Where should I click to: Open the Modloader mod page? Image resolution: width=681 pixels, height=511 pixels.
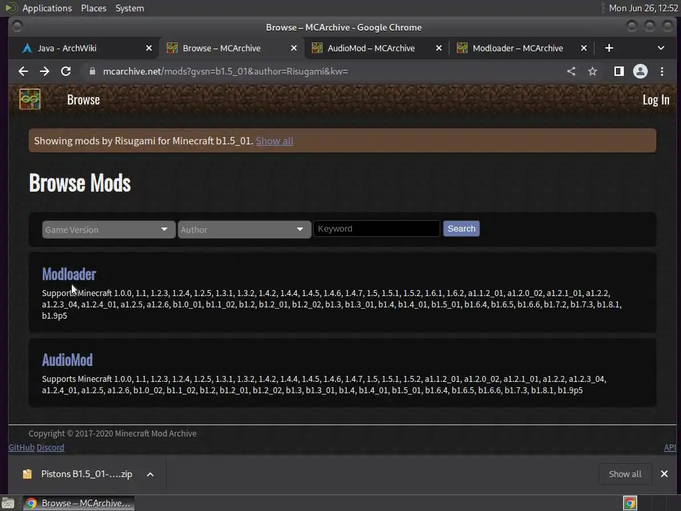(69, 274)
